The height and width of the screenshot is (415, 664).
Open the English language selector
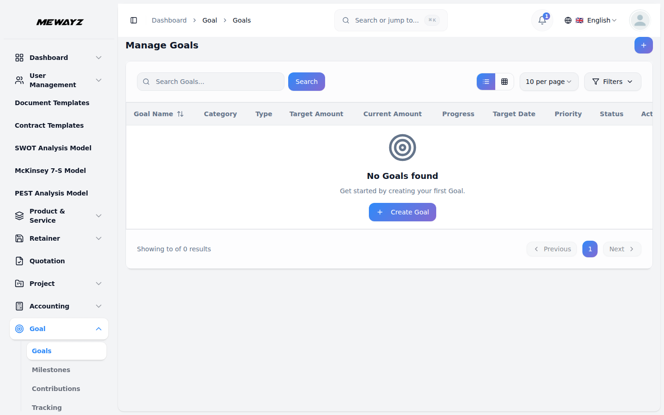click(x=591, y=20)
